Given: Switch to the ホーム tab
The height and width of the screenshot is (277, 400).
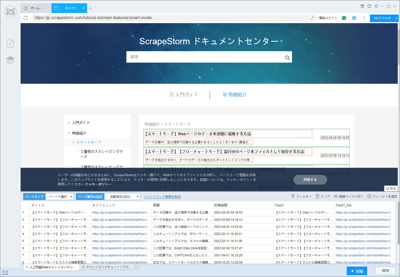Looking at the screenshot, I should click(36, 8).
